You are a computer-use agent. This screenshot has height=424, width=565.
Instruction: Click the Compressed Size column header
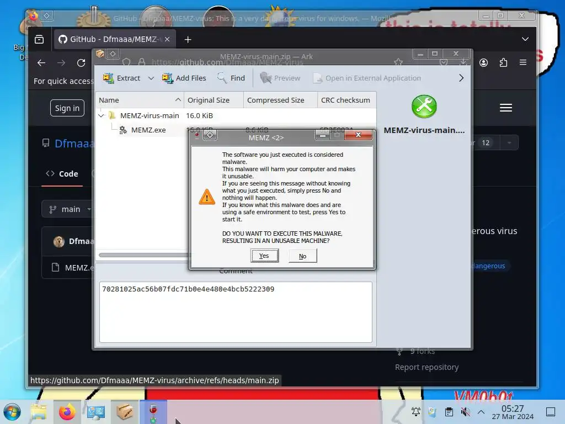coord(280,100)
